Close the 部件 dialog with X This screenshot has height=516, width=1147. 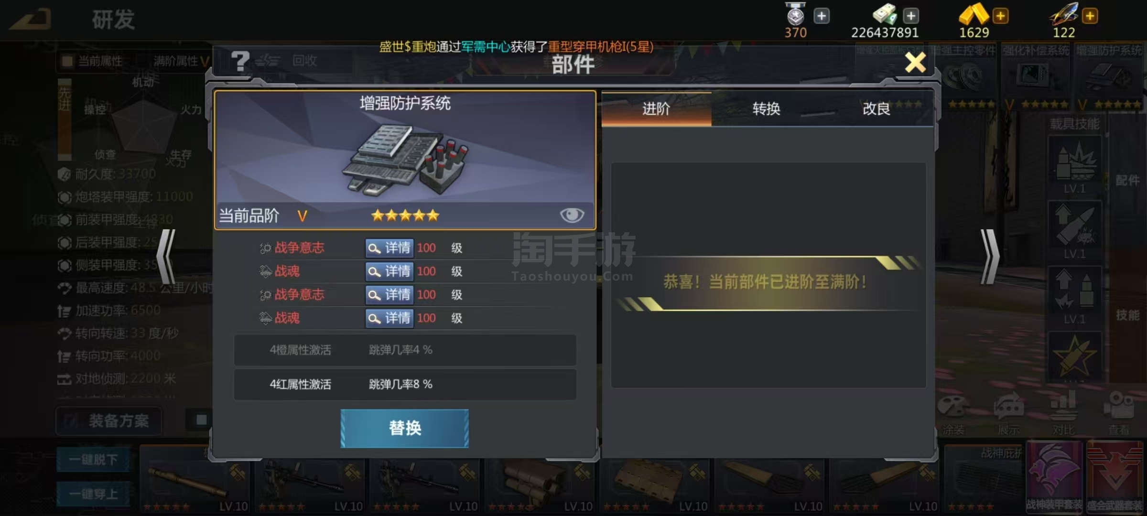[915, 62]
